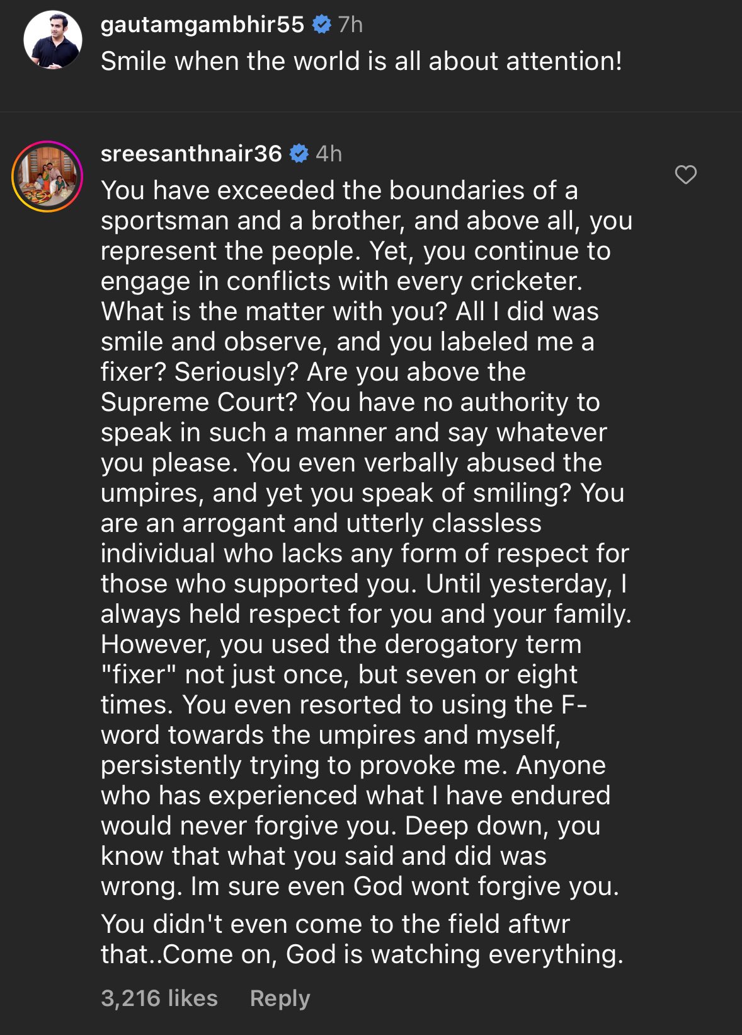This screenshot has width=742, height=1035.
Task: Open gautamgambhir55's profile picture
Action: (x=53, y=40)
